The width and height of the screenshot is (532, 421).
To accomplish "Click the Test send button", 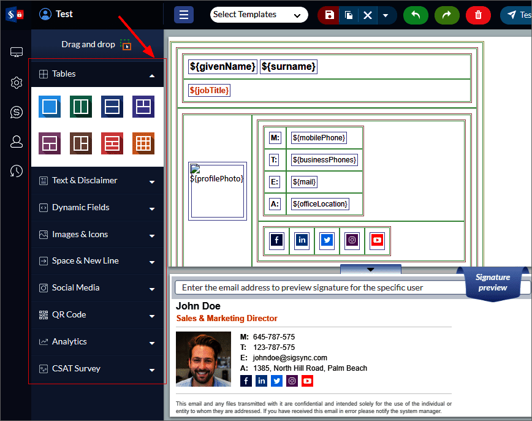I will tap(517, 15).
